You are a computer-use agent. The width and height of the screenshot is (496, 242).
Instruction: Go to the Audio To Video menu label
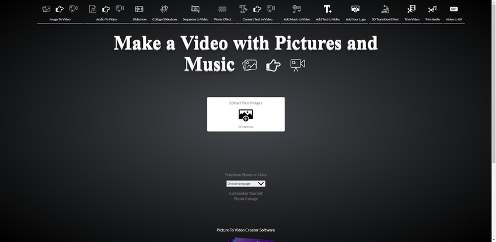pyautogui.click(x=106, y=19)
